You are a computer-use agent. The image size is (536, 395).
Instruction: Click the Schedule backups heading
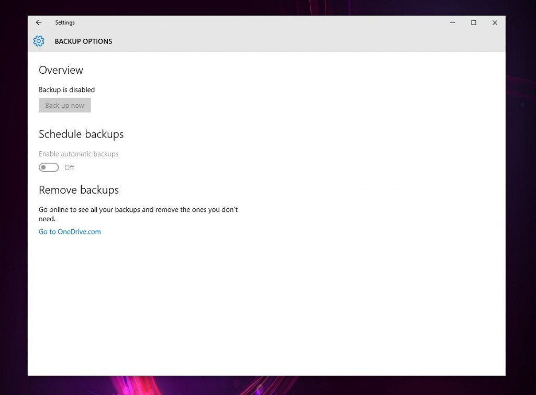click(x=81, y=134)
